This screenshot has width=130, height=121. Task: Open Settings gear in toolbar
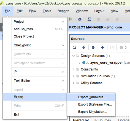point(80,19)
